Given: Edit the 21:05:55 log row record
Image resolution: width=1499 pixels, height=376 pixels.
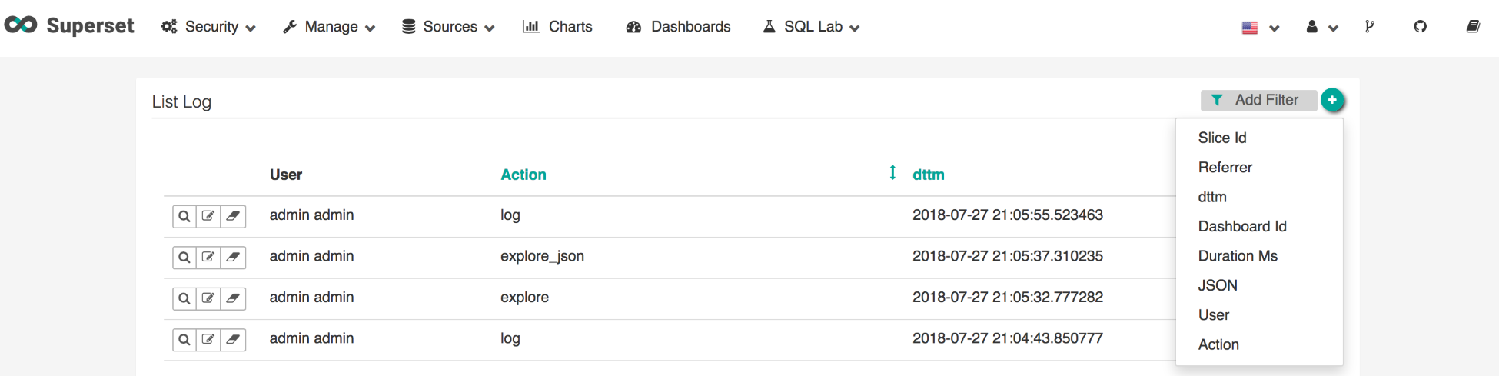Looking at the screenshot, I should pyautogui.click(x=208, y=216).
